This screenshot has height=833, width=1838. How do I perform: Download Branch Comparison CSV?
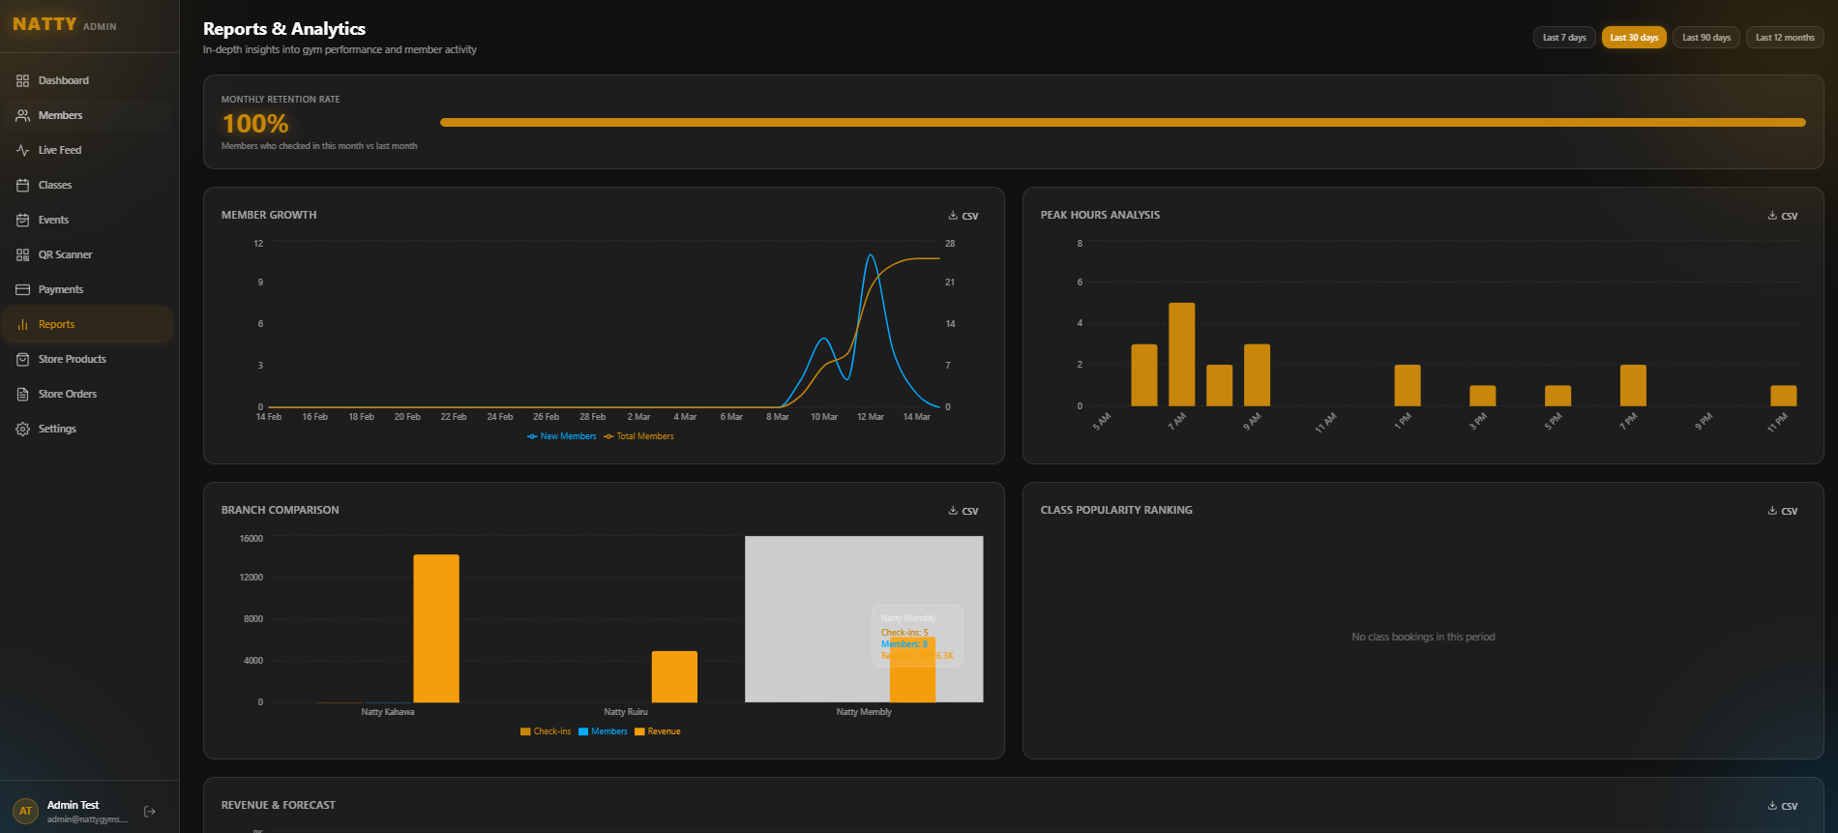click(x=963, y=511)
